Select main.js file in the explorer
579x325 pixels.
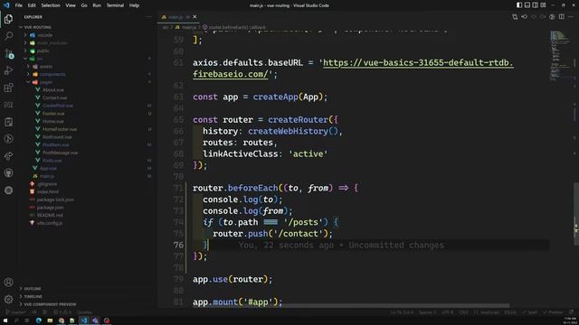(47, 176)
